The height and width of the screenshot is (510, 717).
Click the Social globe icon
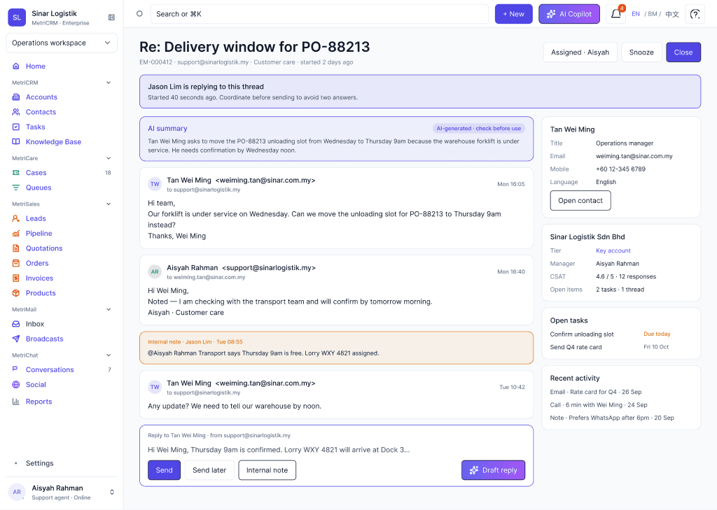click(16, 384)
